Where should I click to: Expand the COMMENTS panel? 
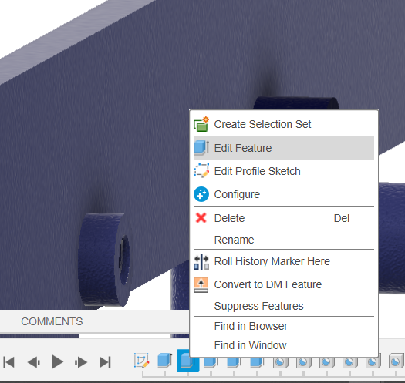point(52,321)
